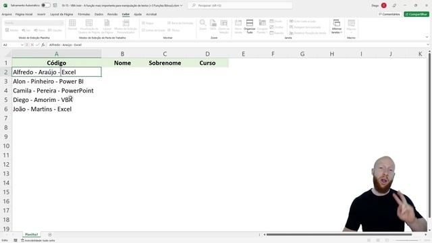The height and width of the screenshot is (243, 432).
Task: Click the save icon beside AutoSave
Action: (x=55, y=5)
